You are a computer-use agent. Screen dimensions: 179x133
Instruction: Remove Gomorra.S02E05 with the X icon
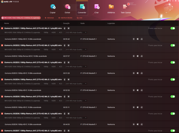[x=69, y=96]
